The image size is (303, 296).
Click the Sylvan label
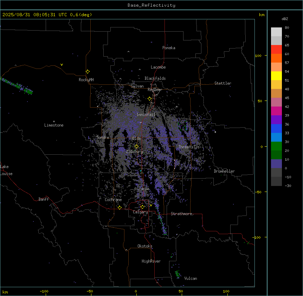pyautogui.click(x=137, y=86)
